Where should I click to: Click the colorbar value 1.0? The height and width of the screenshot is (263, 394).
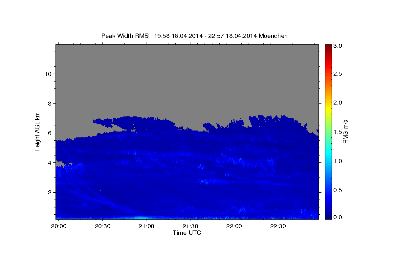338,161
